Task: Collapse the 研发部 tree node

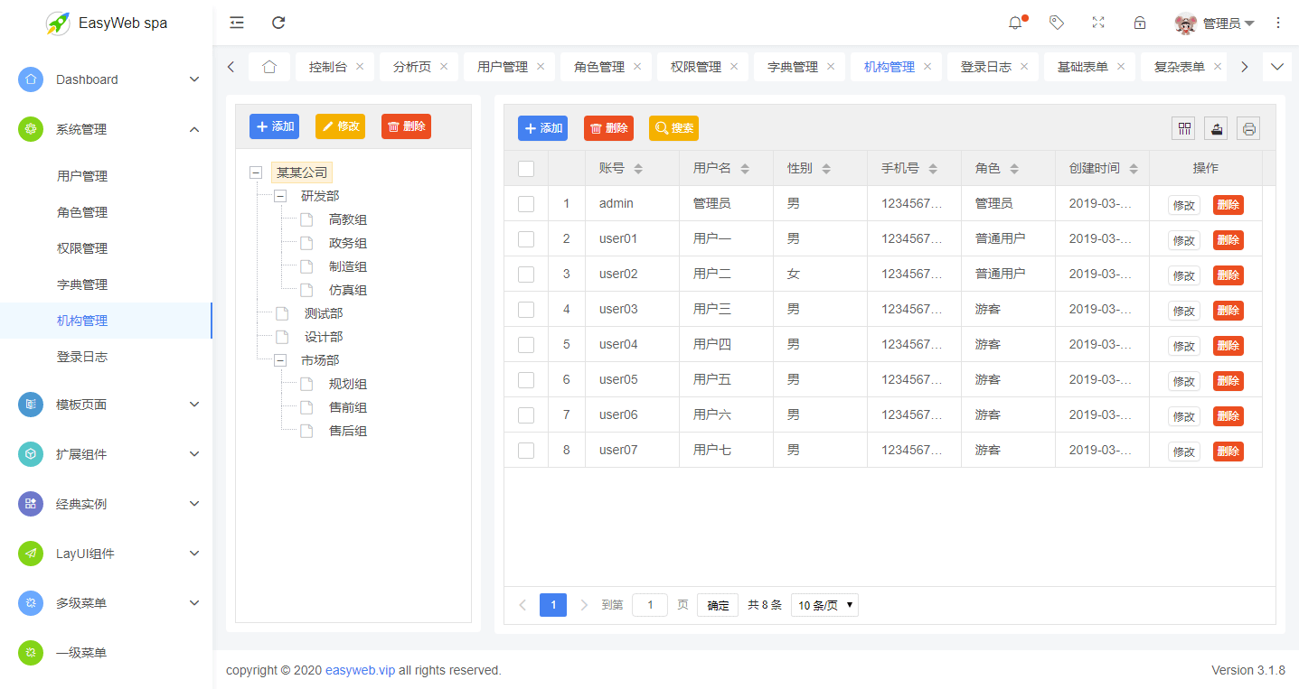Action: tap(280, 196)
